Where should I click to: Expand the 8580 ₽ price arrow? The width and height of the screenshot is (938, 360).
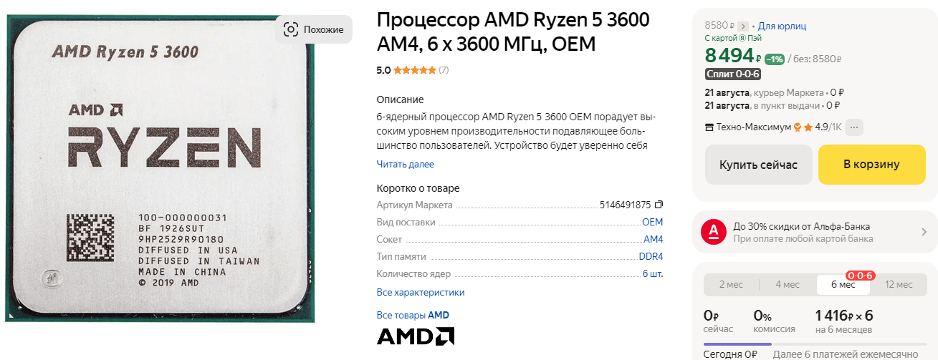pyautogui.click(x=743, y=26)
